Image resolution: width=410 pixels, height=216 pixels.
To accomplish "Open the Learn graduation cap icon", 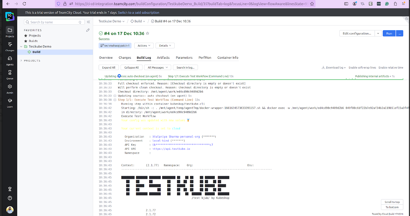I will (10, 101).
